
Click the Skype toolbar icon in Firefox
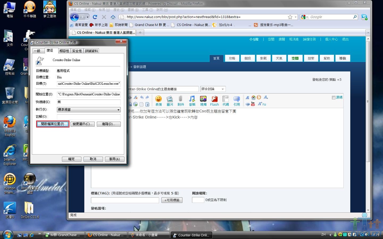364,17
